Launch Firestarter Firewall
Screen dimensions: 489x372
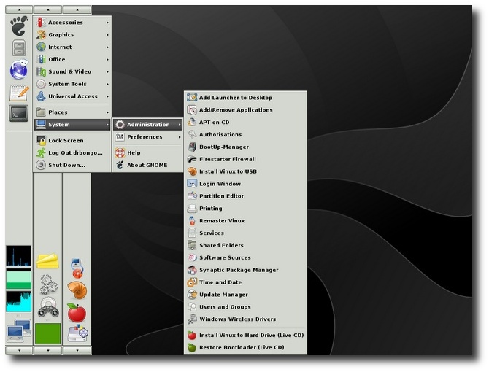pyautogui.click(x=245, y=159)
